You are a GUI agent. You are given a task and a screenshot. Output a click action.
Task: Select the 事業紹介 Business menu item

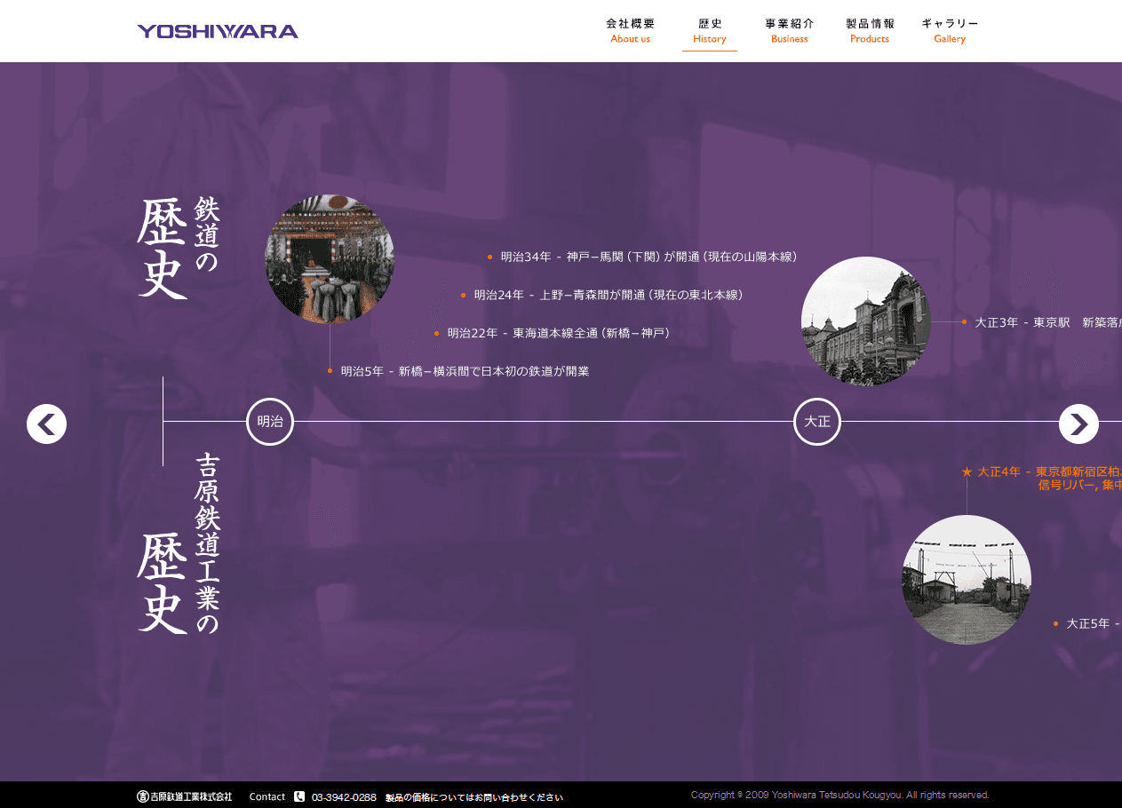pos(789,31)
